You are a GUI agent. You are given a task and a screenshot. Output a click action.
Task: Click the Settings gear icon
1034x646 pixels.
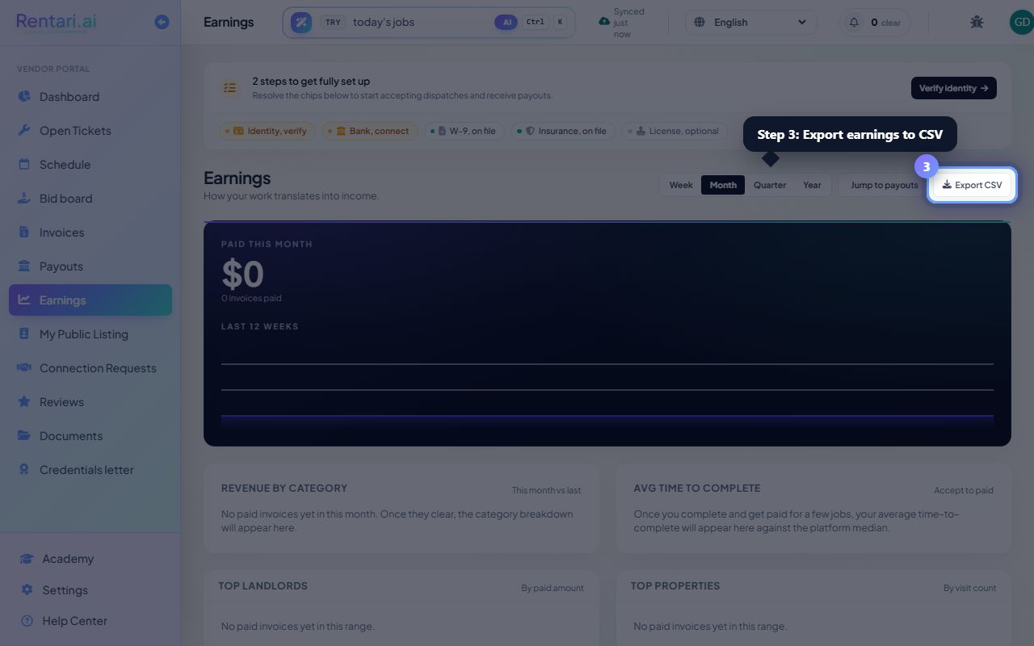point(27,590)
